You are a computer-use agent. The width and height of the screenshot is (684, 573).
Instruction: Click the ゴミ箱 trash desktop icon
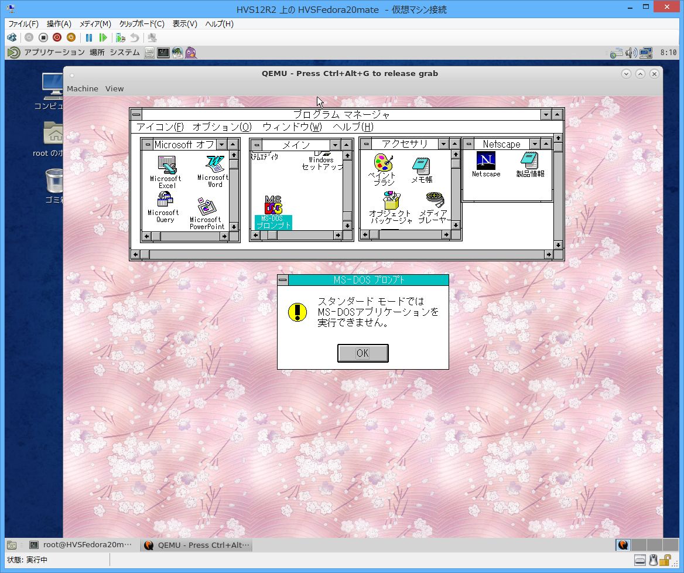[54, 186]
